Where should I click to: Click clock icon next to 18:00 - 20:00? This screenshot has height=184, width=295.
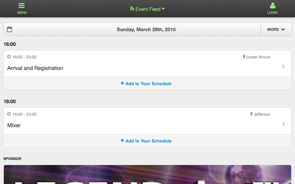click(x=9, y=114)
